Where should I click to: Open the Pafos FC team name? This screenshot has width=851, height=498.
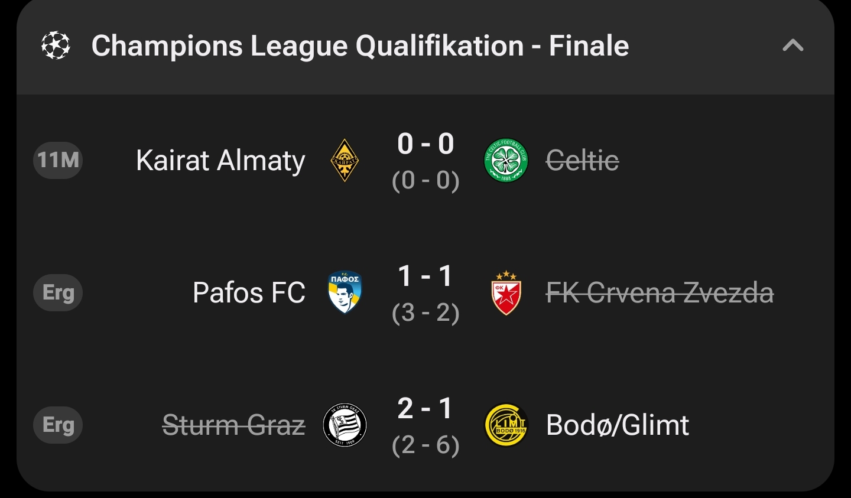point(249,292)
